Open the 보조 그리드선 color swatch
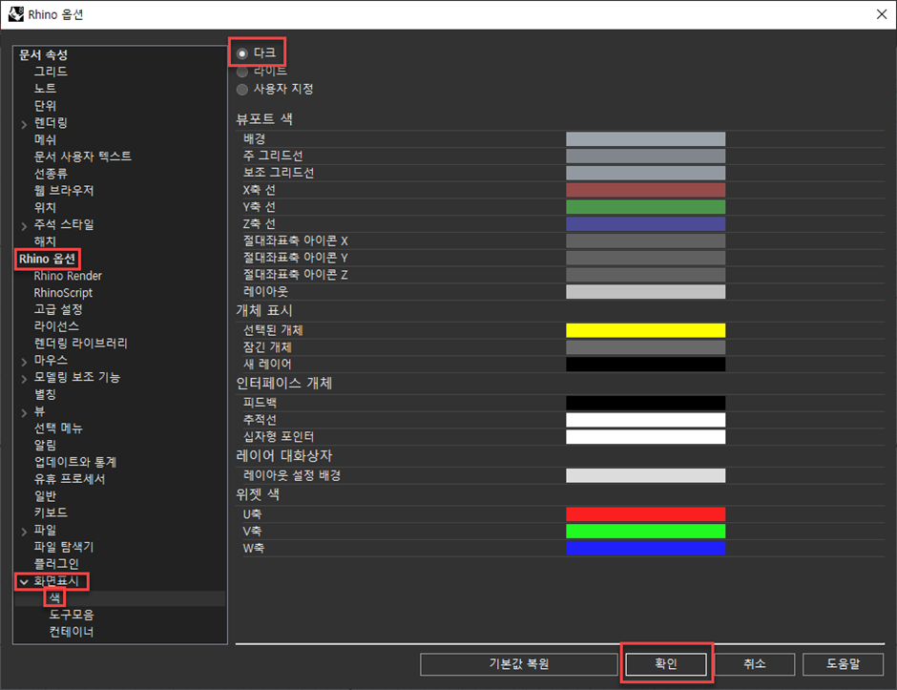 [645, 173]
